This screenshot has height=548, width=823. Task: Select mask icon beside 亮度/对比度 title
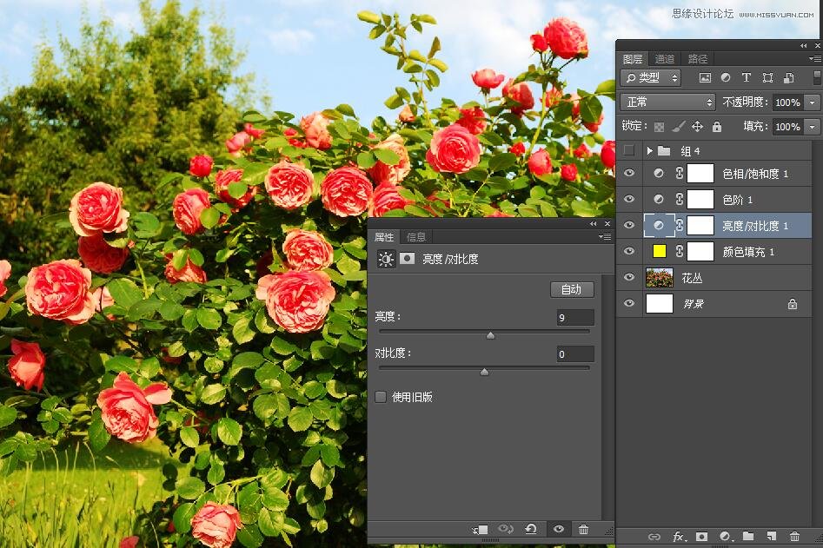[407, 258]
